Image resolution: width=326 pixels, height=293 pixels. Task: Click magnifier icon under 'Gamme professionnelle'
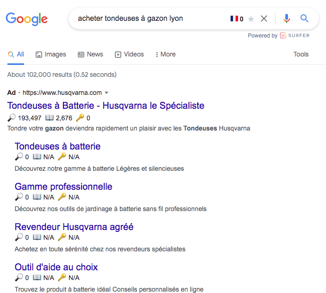pyautogui.click(x=19, y=197)
